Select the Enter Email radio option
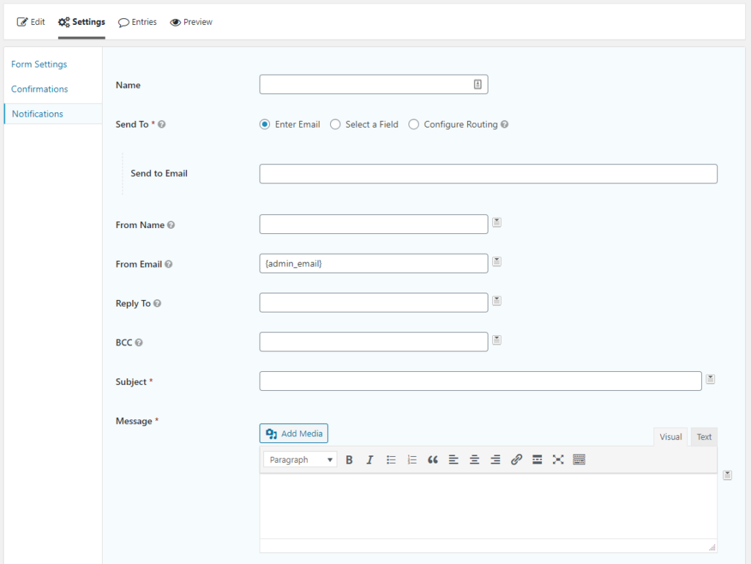Image resolution: width=751 pixels, height=564 pixels. pos(265,125)
